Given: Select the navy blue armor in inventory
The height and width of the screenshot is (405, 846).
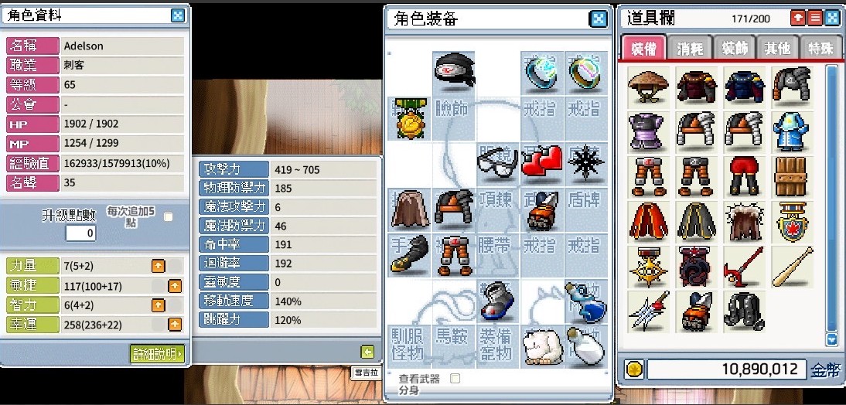Looking at the screenshot, I should (744, 87).
